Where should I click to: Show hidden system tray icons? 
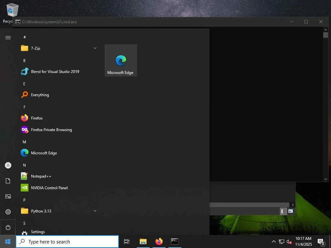coord(273,242)
